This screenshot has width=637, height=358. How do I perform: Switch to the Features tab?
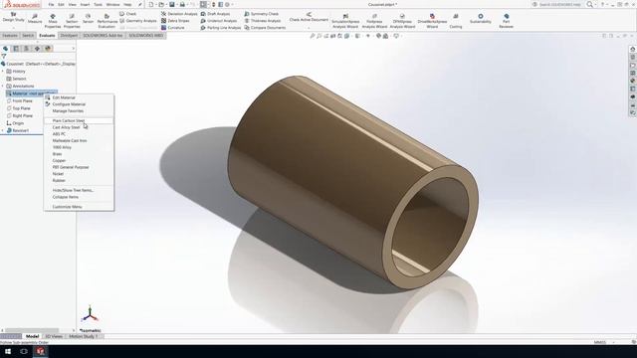click(x=10, y=36)
